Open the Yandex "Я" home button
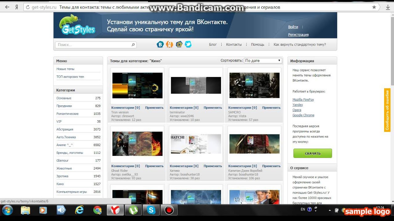 pos(17,7)
